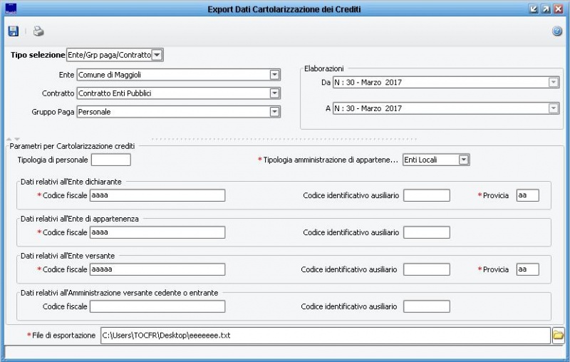The width and height of the screenshot is (570, 362).
Task: Open the Elaborazioni Da dropdown
Action: point(554,83)
